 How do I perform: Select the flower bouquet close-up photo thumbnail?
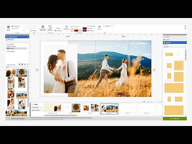point(11,93)
